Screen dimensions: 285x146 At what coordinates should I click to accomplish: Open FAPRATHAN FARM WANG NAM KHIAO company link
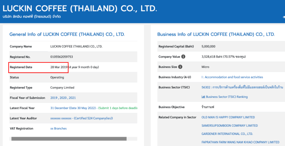pyautogui.click(x=240, y=142)
